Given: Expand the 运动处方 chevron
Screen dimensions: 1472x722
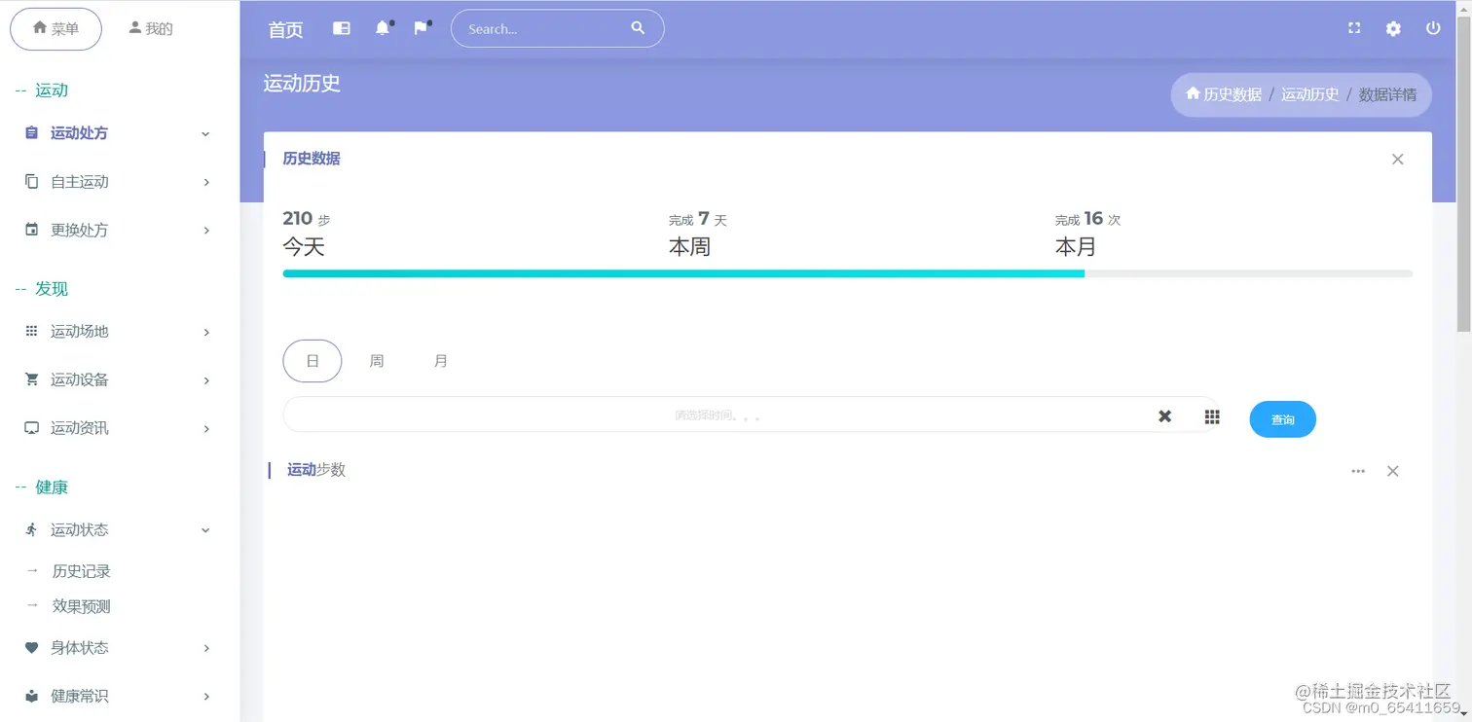Looking at the screenshot, I should coord(205,134).
